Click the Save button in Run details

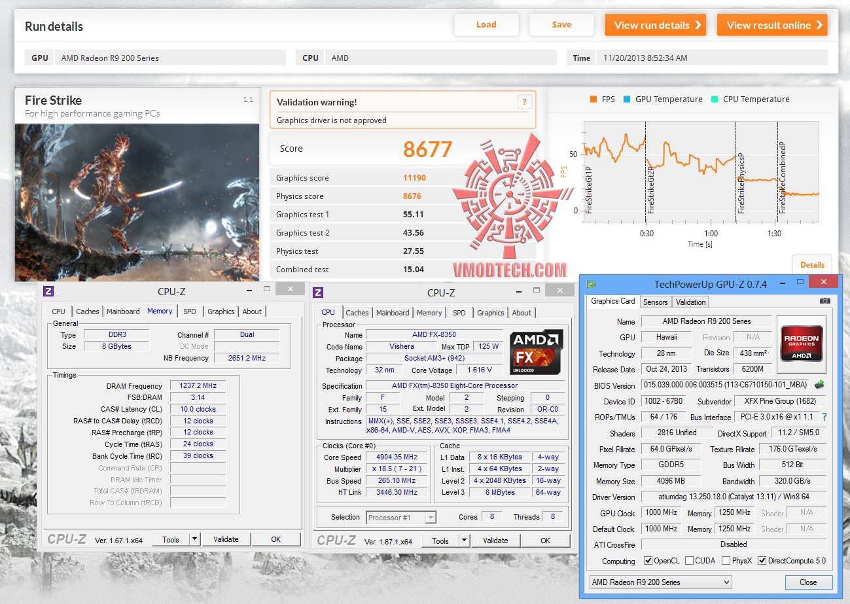tap(561, 25)
